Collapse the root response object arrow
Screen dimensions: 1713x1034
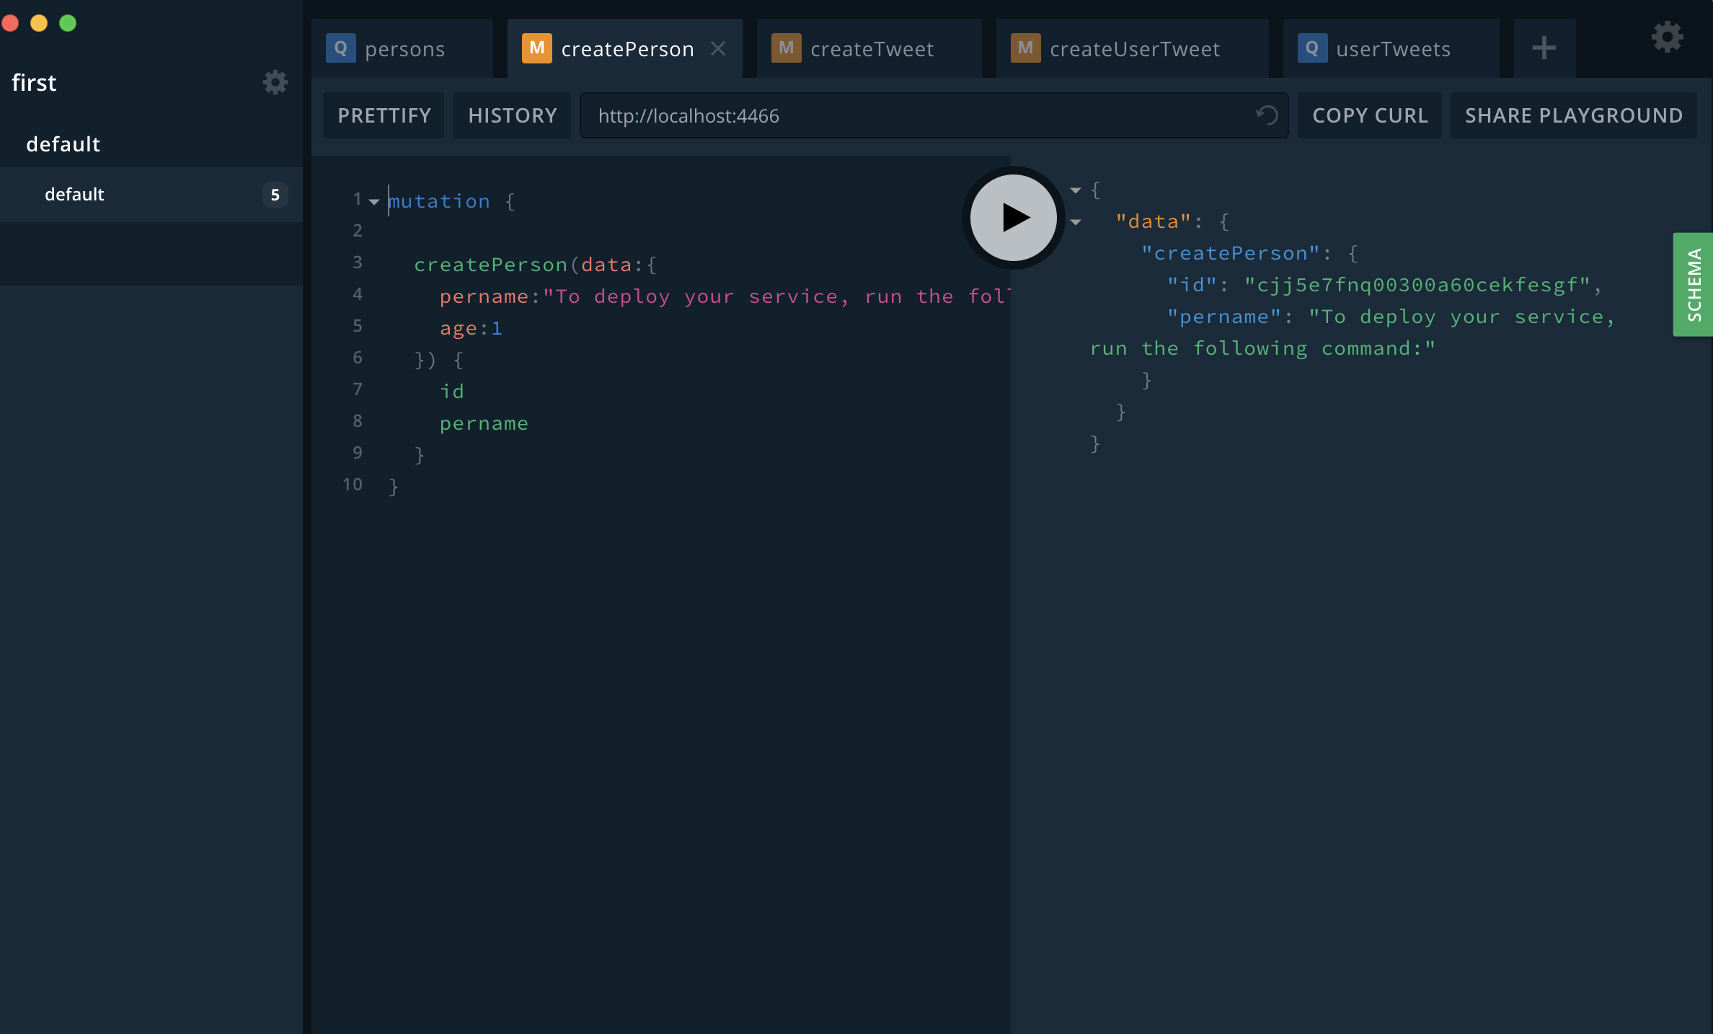(1076, 190)
